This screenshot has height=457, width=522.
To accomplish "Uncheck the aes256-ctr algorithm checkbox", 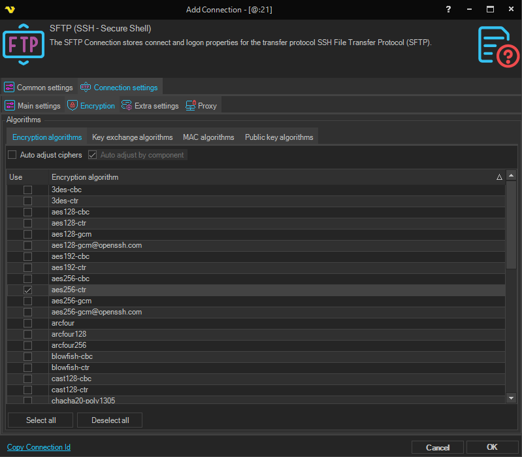I will [x=27, y=290].
